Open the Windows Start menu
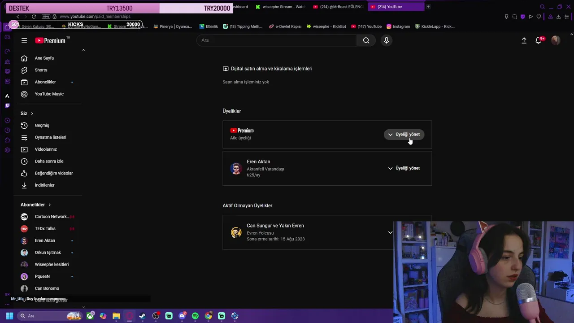Image resolution: width=574 pixels, height=323 pixels. pos(9,316)
